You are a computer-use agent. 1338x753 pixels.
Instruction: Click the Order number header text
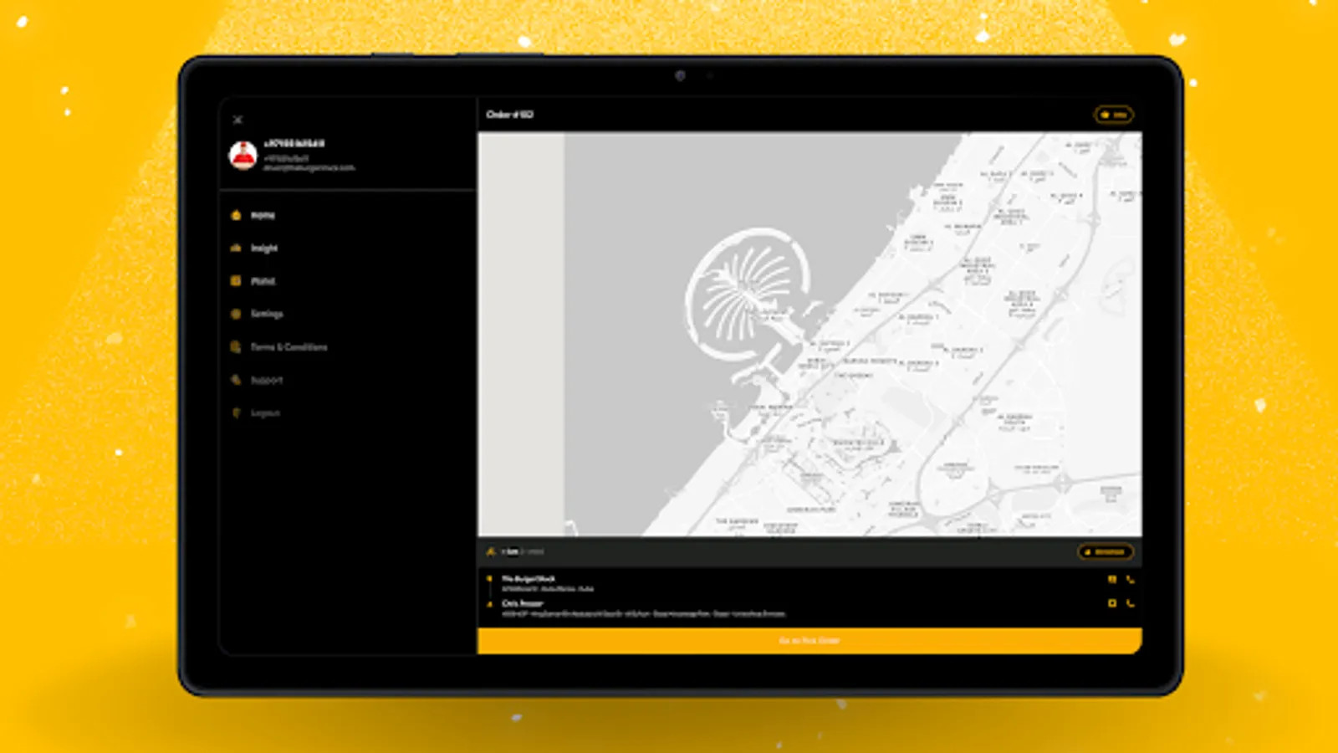(x=509, y=115)
